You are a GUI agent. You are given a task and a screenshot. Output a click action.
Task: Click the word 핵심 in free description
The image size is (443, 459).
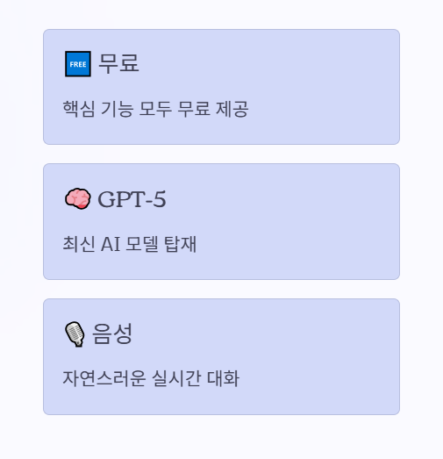pos(79,109)
